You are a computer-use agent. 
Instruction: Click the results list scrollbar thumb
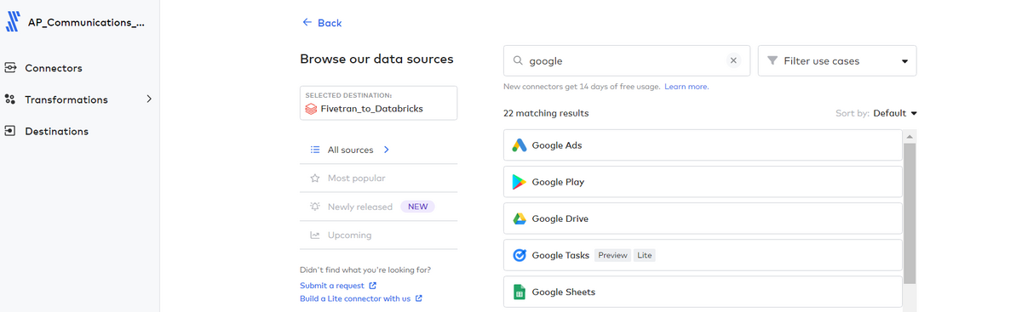[x=909, y=213]
